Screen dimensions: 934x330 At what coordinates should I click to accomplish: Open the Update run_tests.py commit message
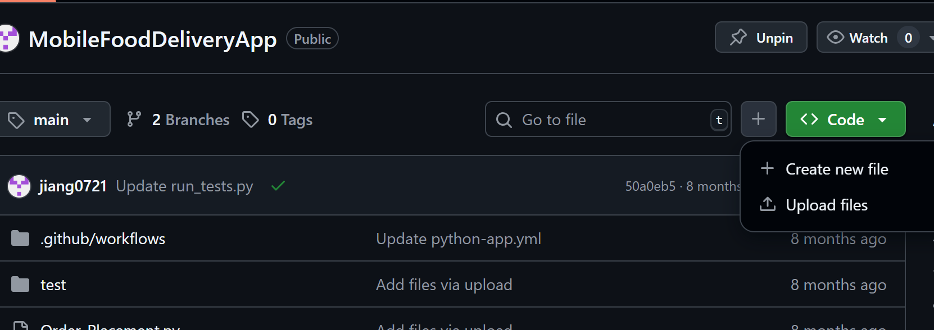click(x=184, y=186)
